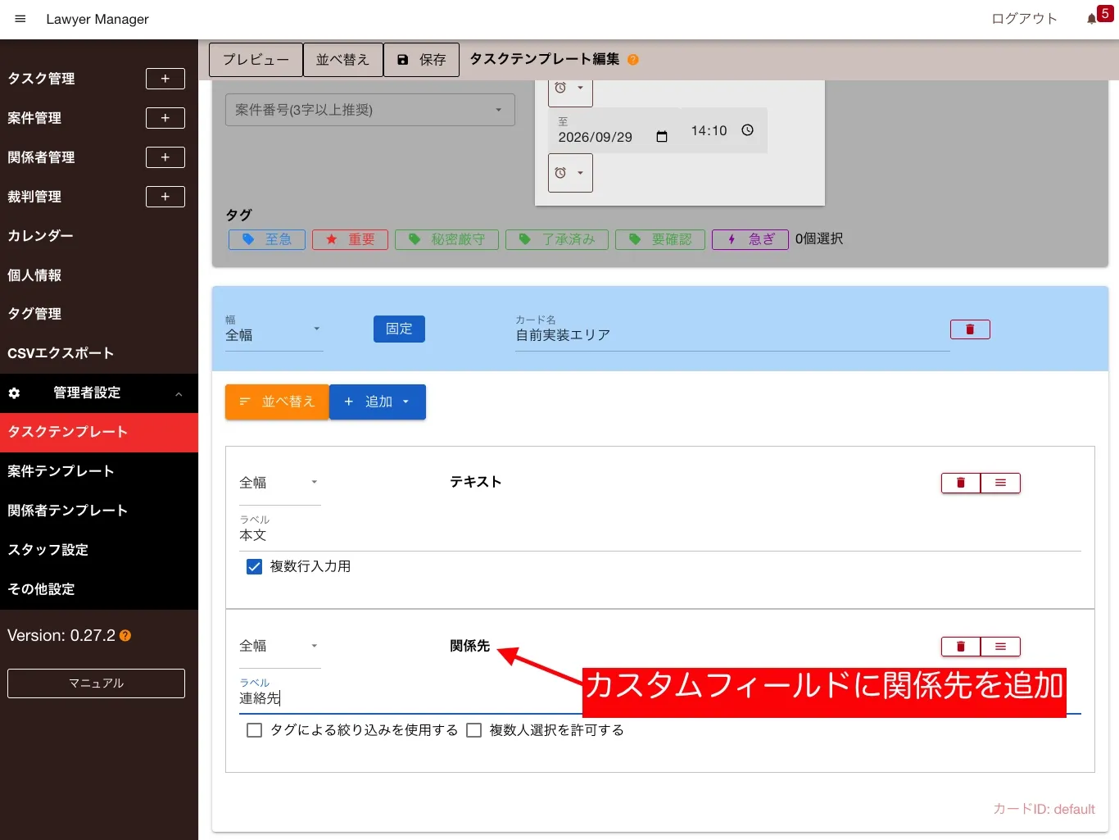Open カレンダー in the sidebar

(99, 236)
